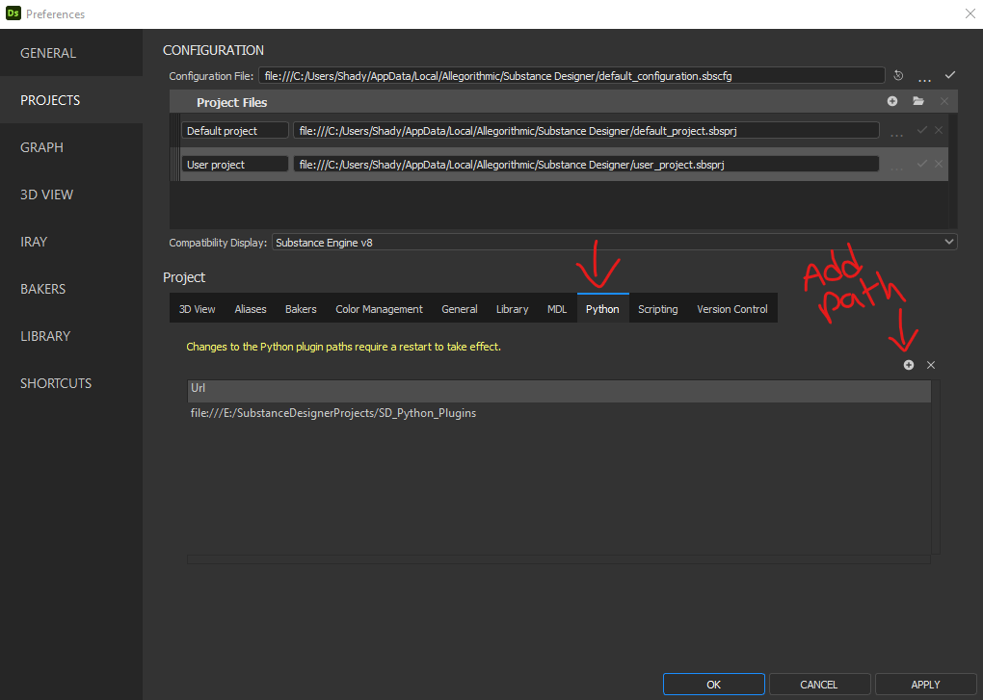Click the Python paths vertical scrollbar
Image resolution: width=983 pixels, height=700 pixels.
936,467
